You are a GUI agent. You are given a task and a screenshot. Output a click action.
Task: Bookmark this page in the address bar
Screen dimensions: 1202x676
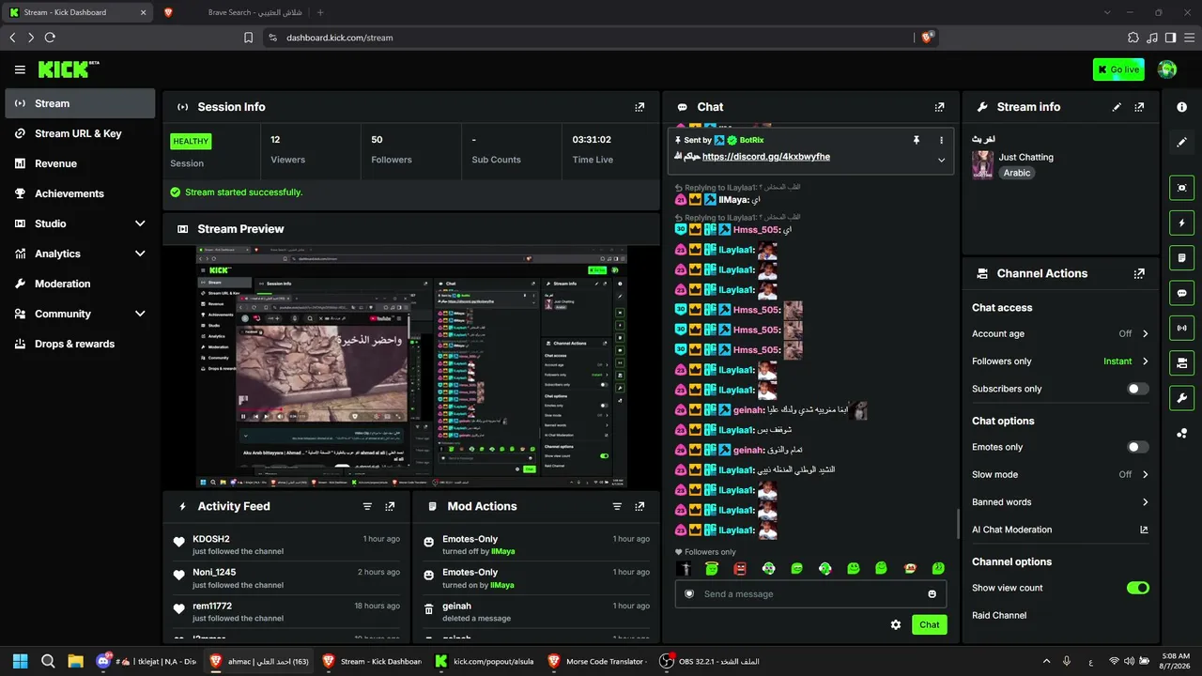(248, 38)
